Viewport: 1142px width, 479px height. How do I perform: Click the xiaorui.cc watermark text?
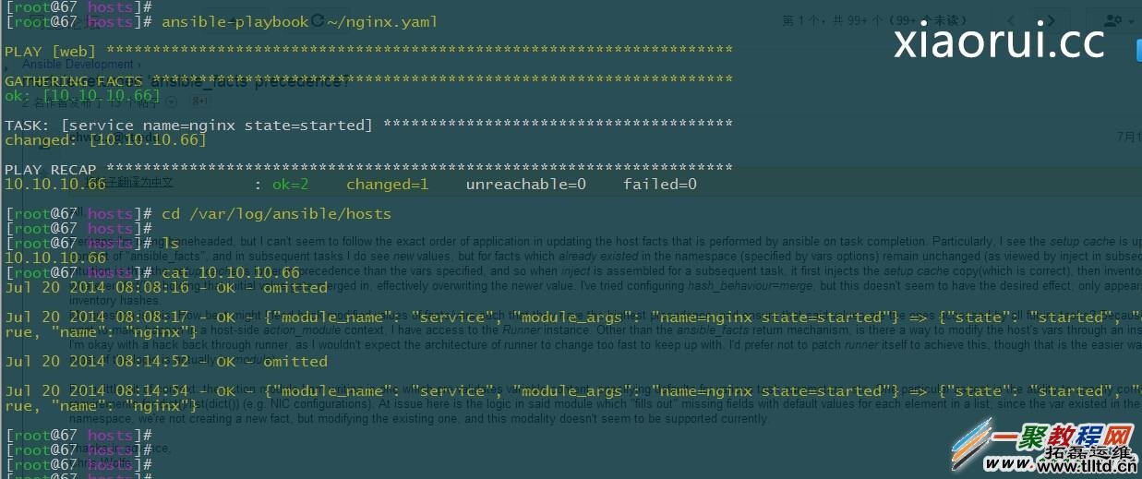999,42
